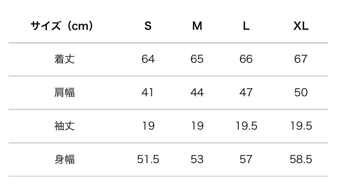Select the 身幅 value 58.5 for XL
Image resolution: width=337 pixels, height=189 pixels.
[301, 159]
